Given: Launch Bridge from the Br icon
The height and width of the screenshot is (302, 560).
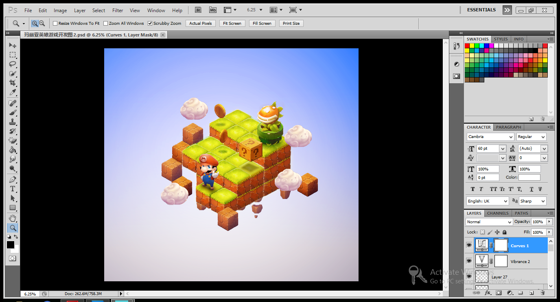Looking at the screenshot, I should 198,10.
